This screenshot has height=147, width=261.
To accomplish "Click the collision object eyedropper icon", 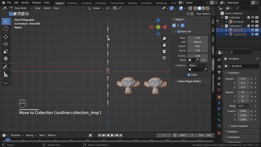I will click(x=206, y=70).
